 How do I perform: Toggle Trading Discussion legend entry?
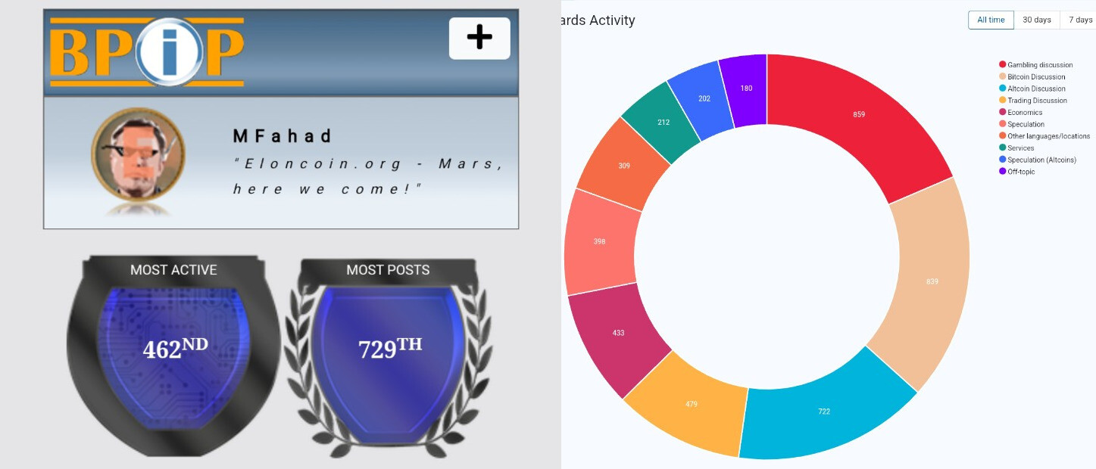[x=1032, y=101]
